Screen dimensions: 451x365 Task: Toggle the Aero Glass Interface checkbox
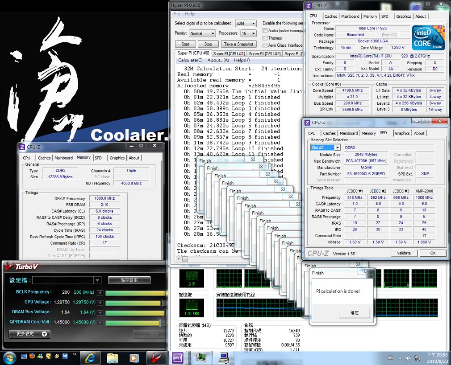[x=265, y=45]
